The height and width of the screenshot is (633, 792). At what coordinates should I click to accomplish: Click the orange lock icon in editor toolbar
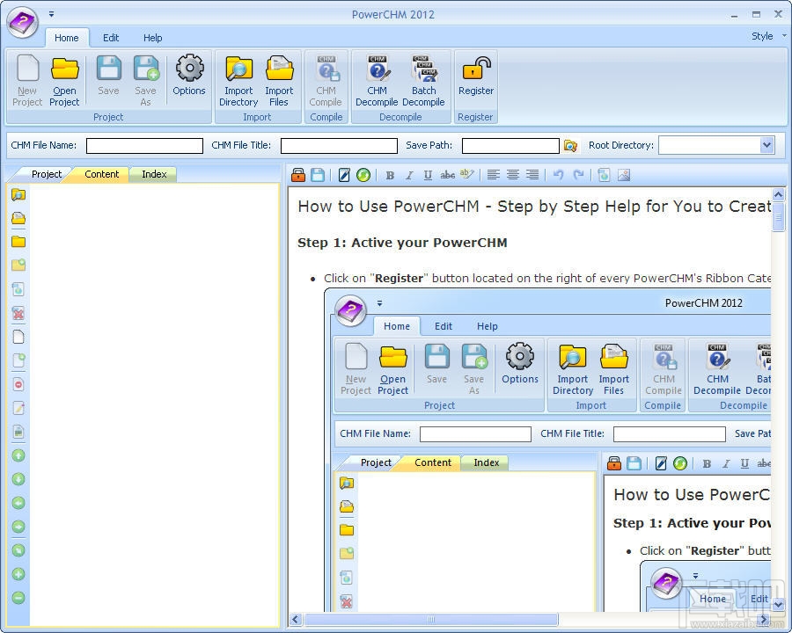[298, 175]
